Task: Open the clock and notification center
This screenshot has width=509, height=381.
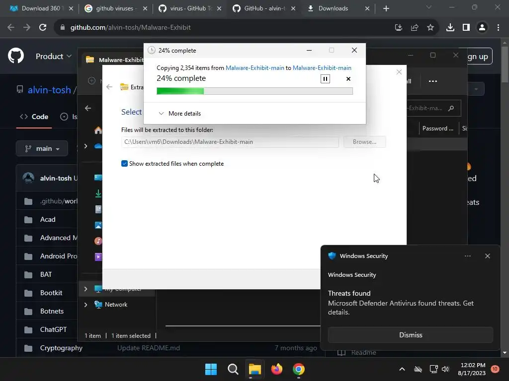Action: coord(471,369)
